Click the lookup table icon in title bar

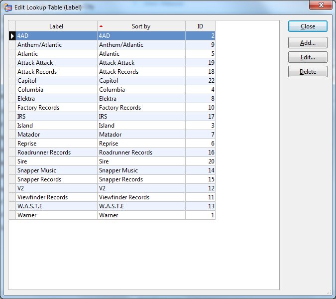8,7
